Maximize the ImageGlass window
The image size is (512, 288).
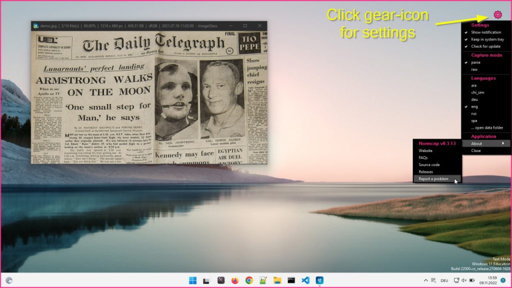pos(245,26)
